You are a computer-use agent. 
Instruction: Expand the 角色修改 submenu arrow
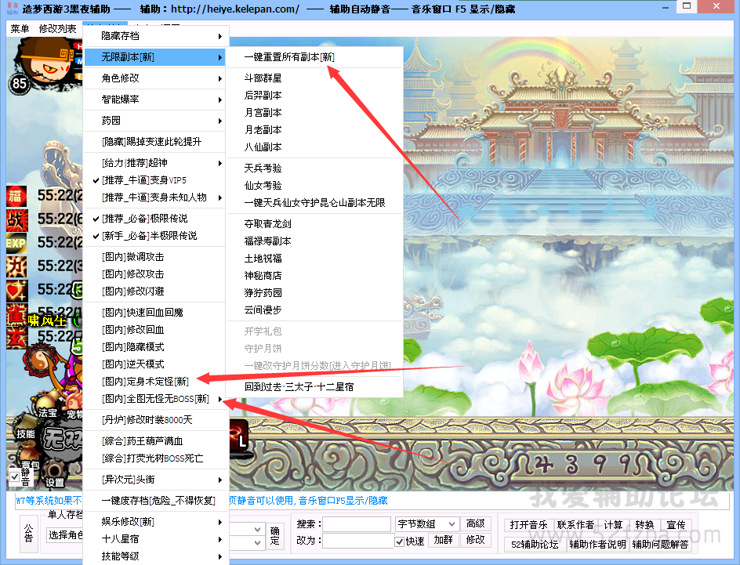(x=220, y=79)
